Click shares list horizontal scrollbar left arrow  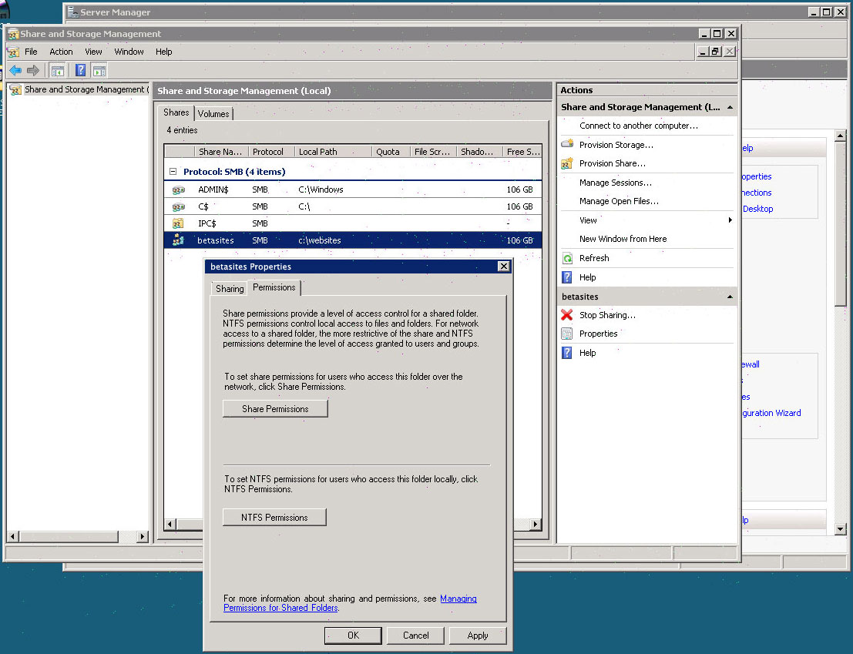170,524
